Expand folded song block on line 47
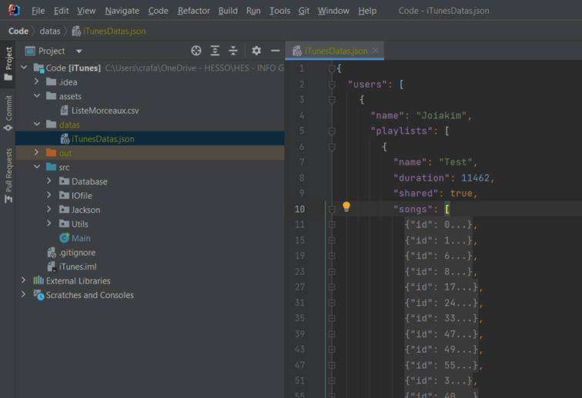The image size is (582, 398). [332, 366]
